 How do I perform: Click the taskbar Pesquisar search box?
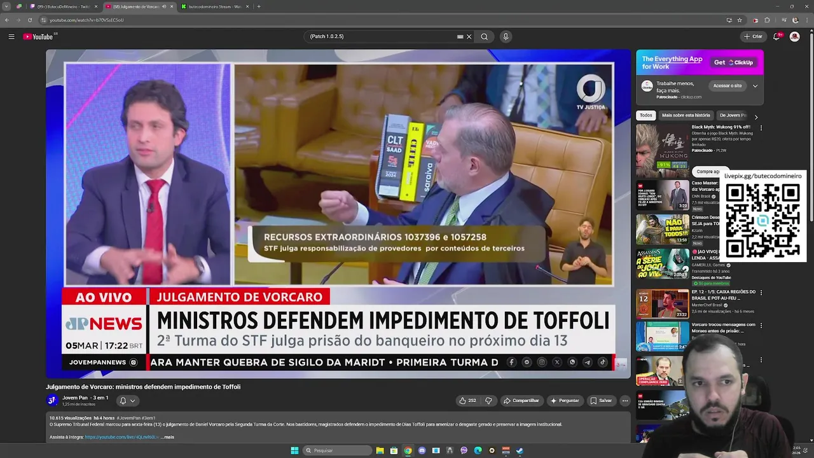tap(337, 450)
